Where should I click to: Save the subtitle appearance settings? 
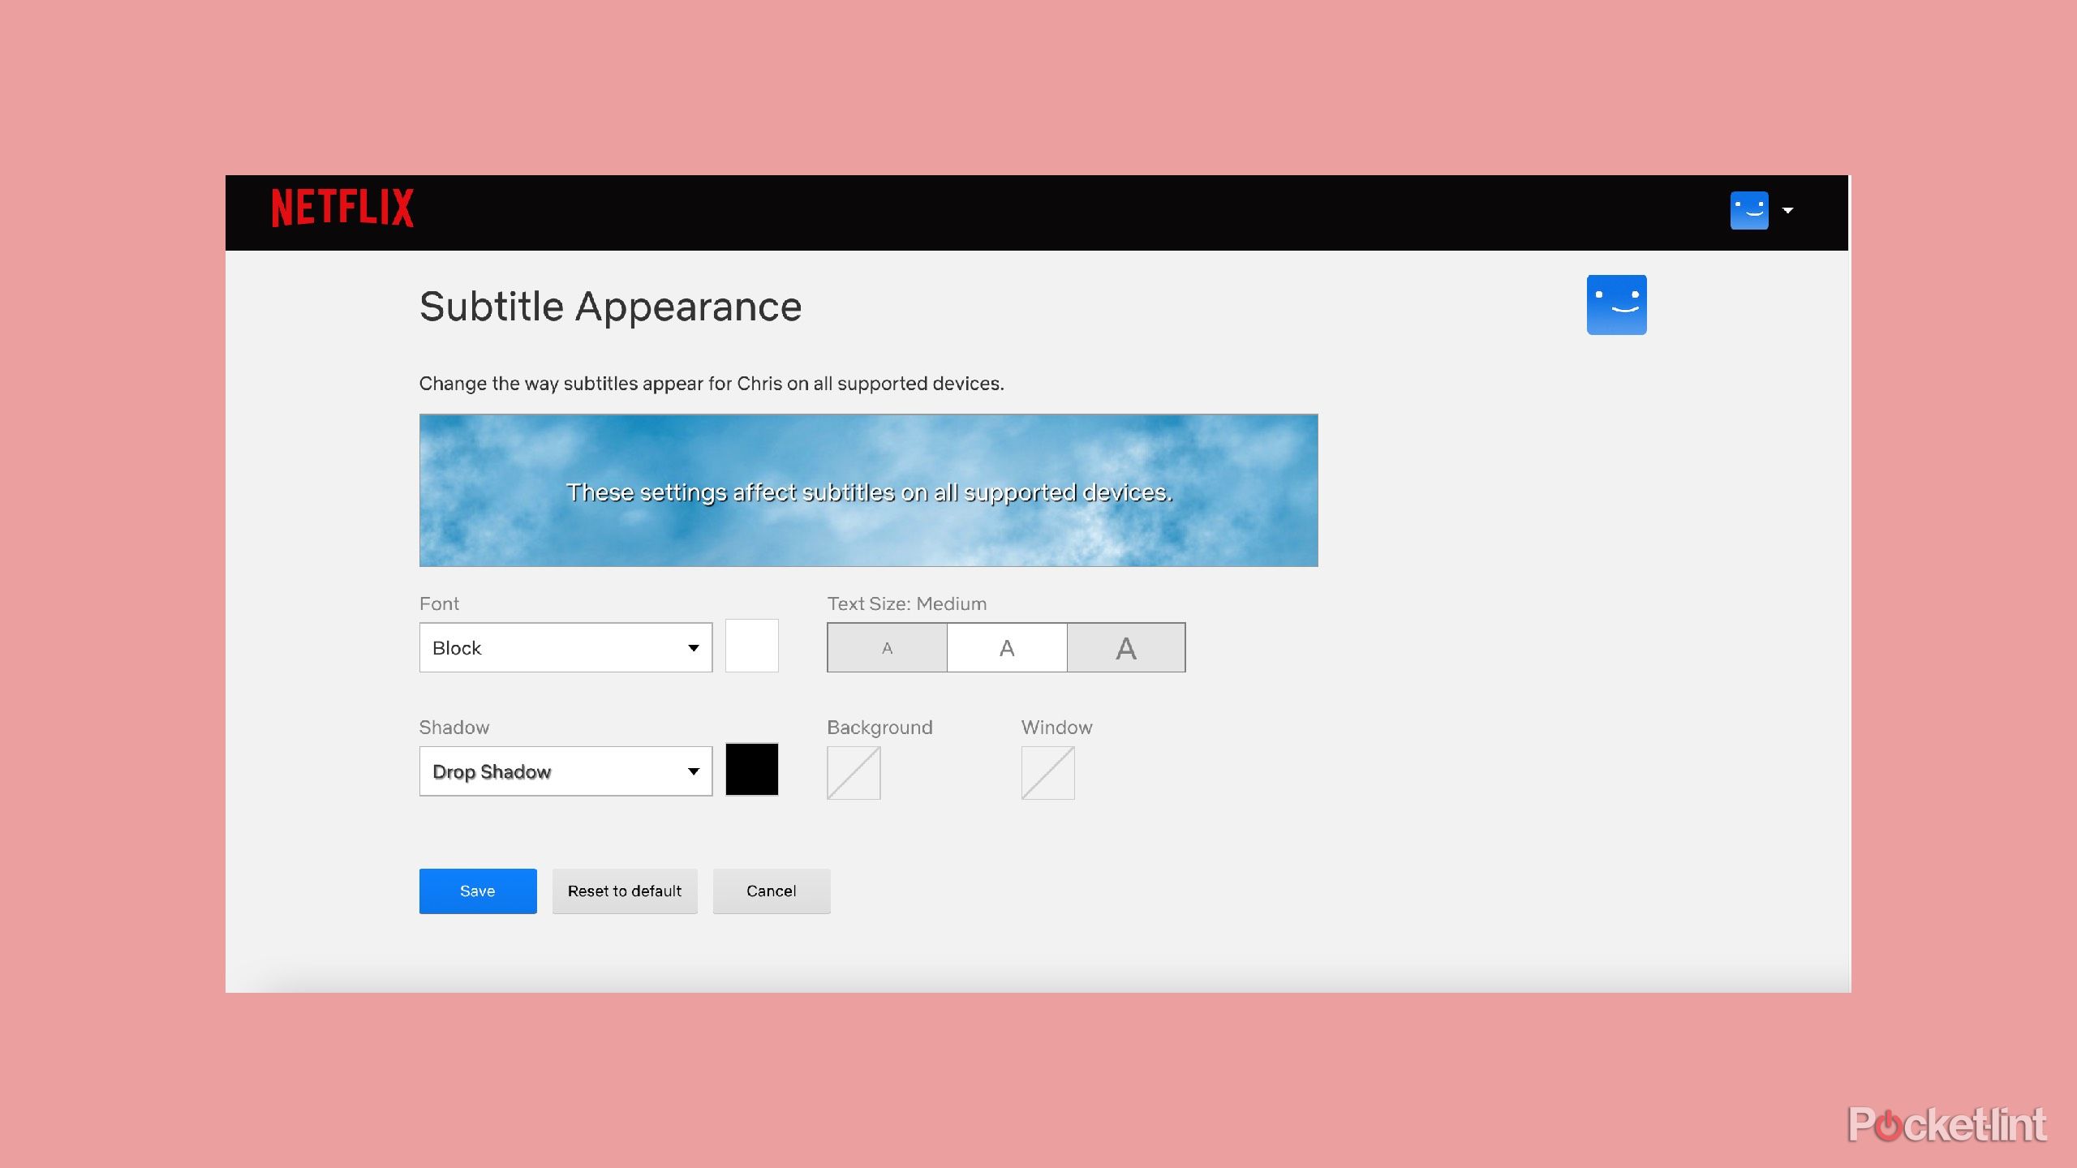[478, 891]
